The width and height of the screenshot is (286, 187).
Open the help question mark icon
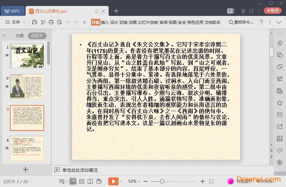click(261, 22)
